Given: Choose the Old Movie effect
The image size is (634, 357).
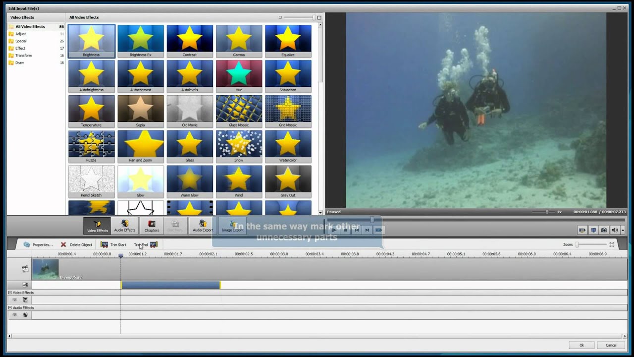Looking at the screenshot, I should pos(189,112).
